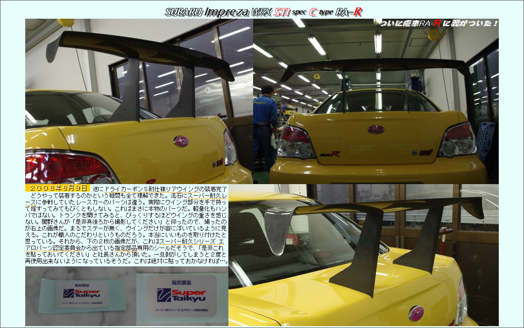This screenshot has height=328, width=524.
Task: Click the Japanese description paragraph
Action: 126,224
